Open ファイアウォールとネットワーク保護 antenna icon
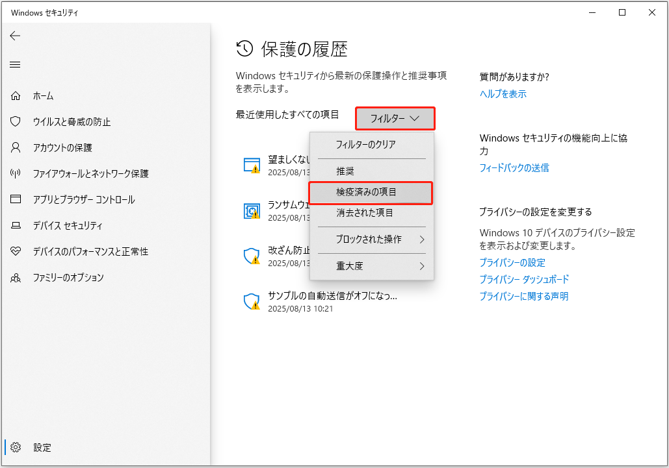The width and height of the screenshot is (669, 468). click(16, 174)
